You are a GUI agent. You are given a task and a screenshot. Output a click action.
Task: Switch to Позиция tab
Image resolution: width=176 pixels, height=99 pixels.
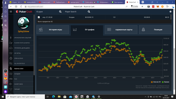click(155, 30)
